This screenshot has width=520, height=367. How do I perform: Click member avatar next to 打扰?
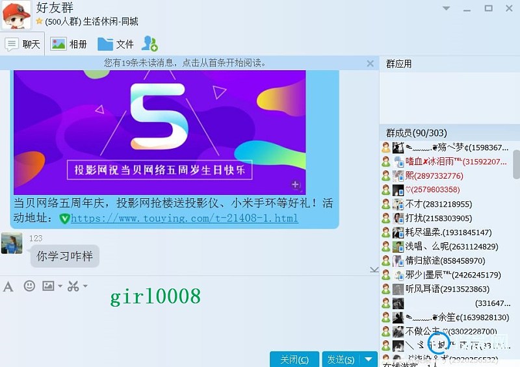coord(398,218)
